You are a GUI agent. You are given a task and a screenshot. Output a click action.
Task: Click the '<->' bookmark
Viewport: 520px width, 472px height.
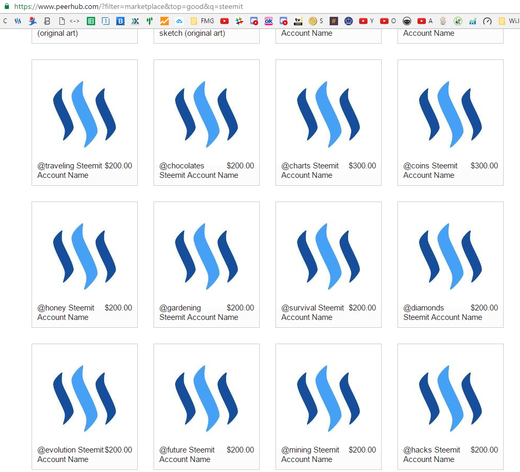[74, 21]
